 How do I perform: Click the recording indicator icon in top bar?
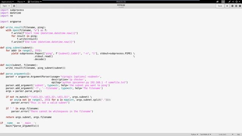coord(217,2)
